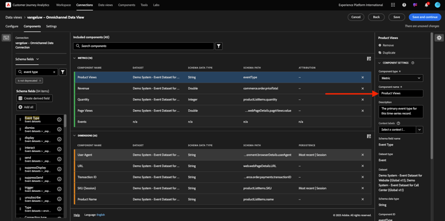Viewport: 445px width, 221px height.
Task: Open the help question mark icon
Action: tap(404, 5)
